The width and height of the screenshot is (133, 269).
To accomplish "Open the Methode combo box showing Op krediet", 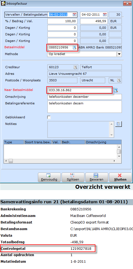I will (x=84, y=54).
